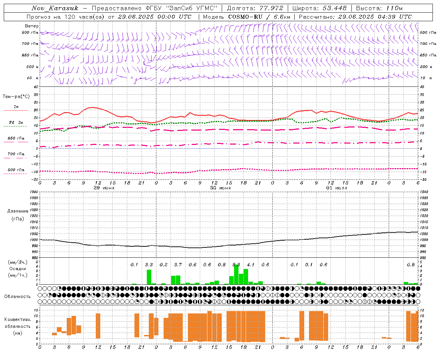Click the 0.2 precipitation amount

pyautogui.click(x=164, y=265)
